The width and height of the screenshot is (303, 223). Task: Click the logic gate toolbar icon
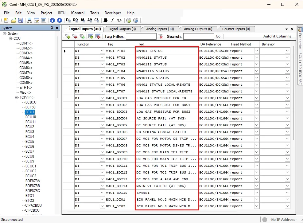pos(120,20)
